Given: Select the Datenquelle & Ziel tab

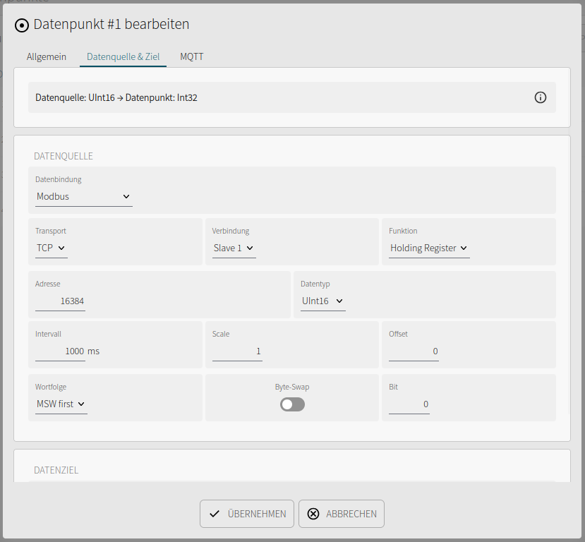Looking at the screenshot, I should [x=123, y=56].
